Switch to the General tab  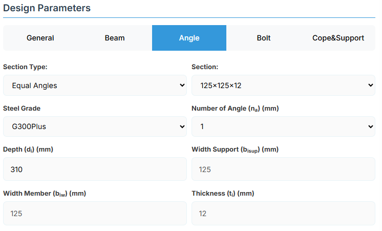pyautogui.click(x=40, y=38)
